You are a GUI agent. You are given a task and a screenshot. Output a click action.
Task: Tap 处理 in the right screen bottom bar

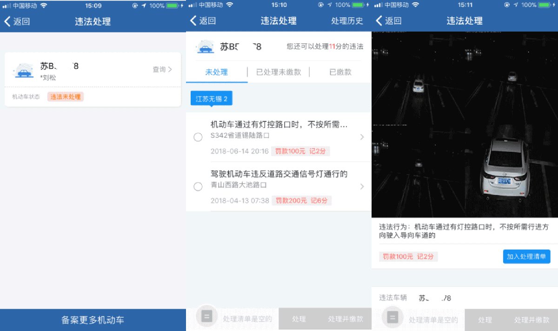(485, 320)
